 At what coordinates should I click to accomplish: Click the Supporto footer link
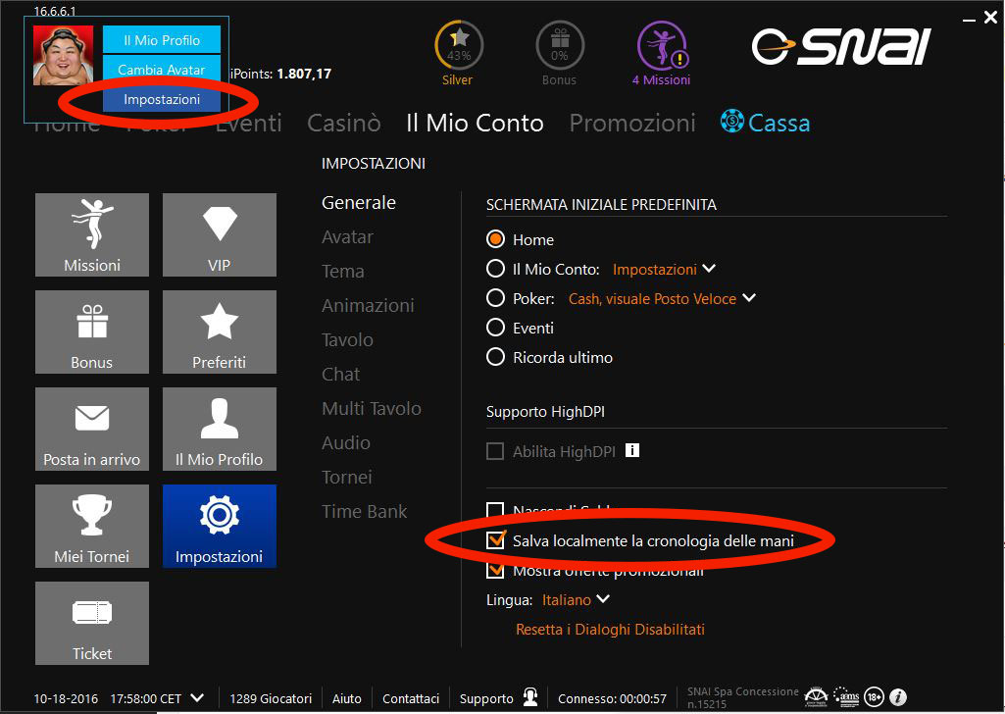tap(486, 698)
